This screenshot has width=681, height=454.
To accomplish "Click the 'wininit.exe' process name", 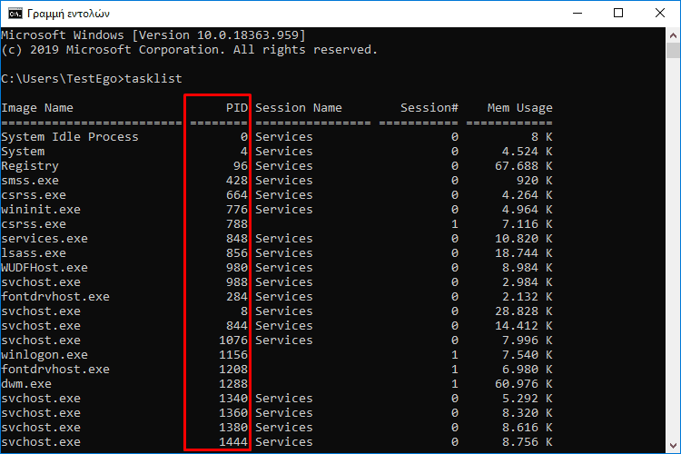I will click(x=41, y=210).
